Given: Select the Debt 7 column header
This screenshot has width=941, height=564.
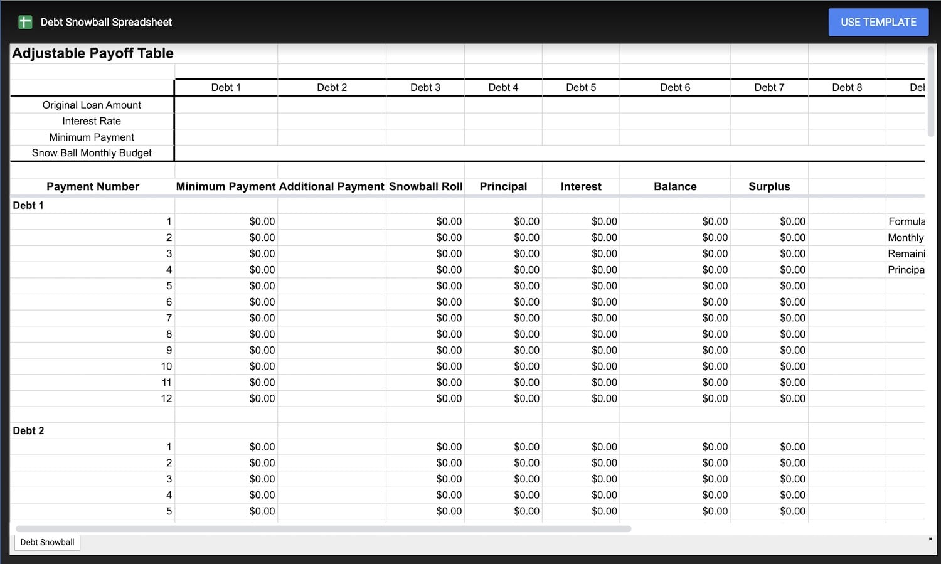Looking at the screenshot, I should [769, 88].
